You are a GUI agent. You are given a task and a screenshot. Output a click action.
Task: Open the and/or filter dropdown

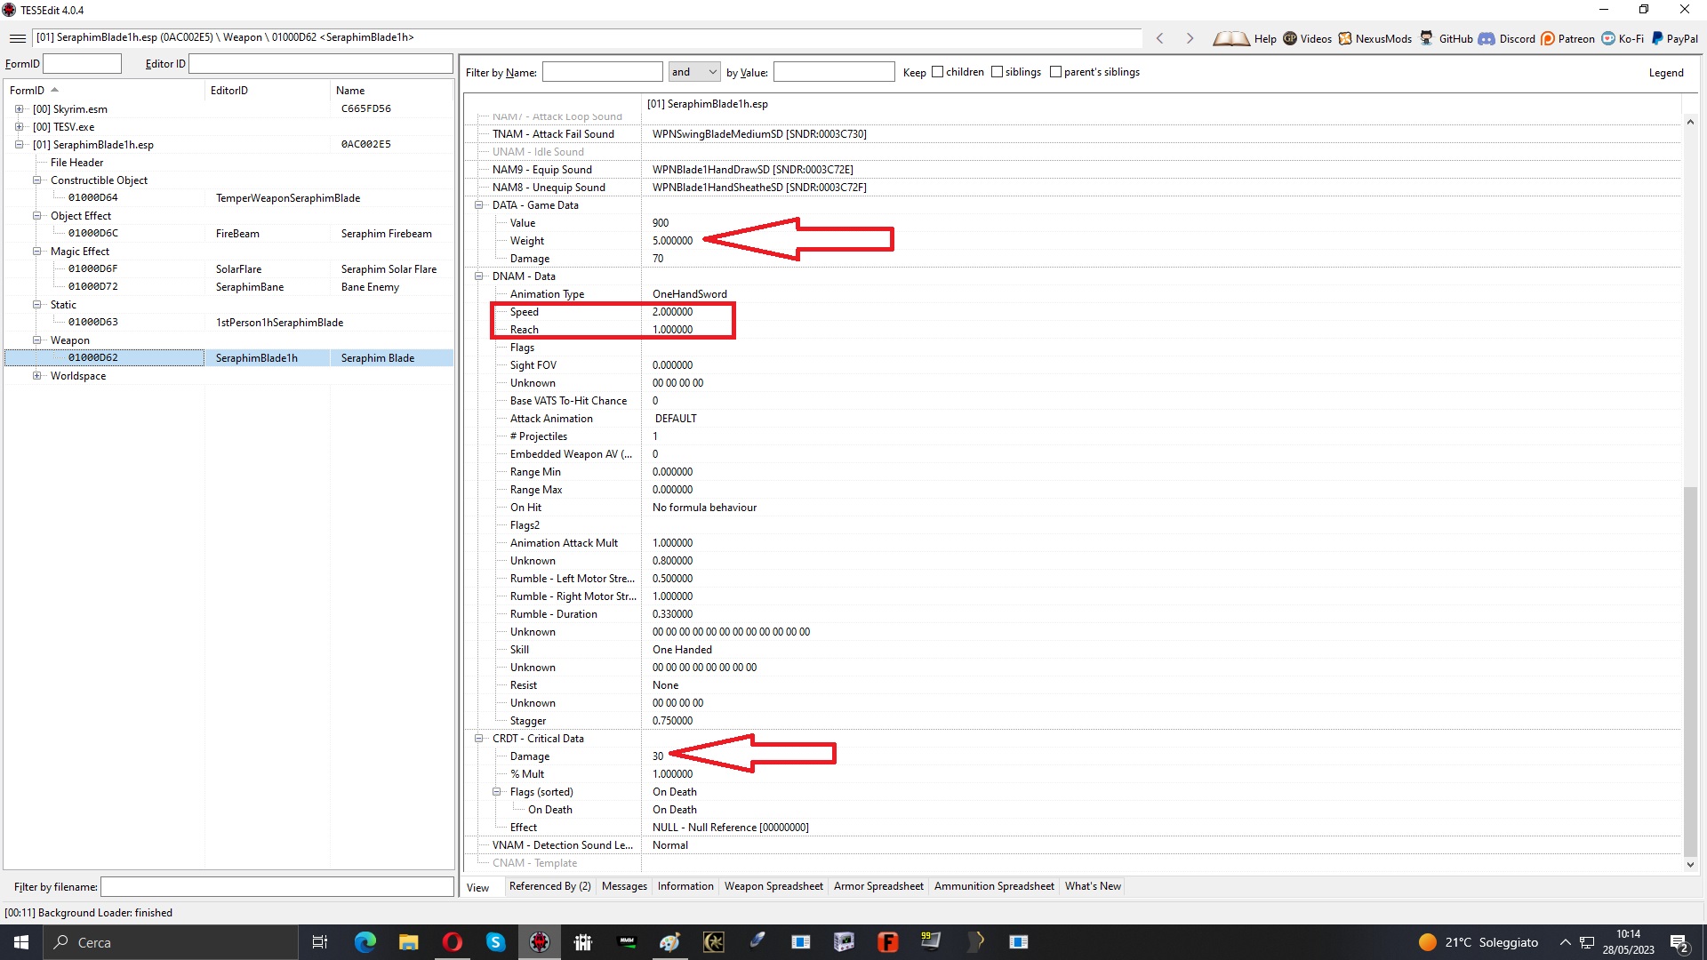click(x=693, y=72)
